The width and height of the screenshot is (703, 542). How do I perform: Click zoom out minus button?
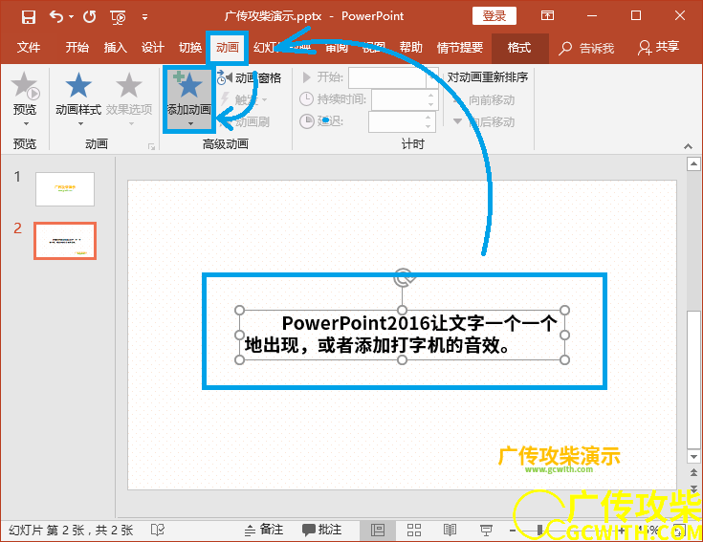[x=513, y=531]
